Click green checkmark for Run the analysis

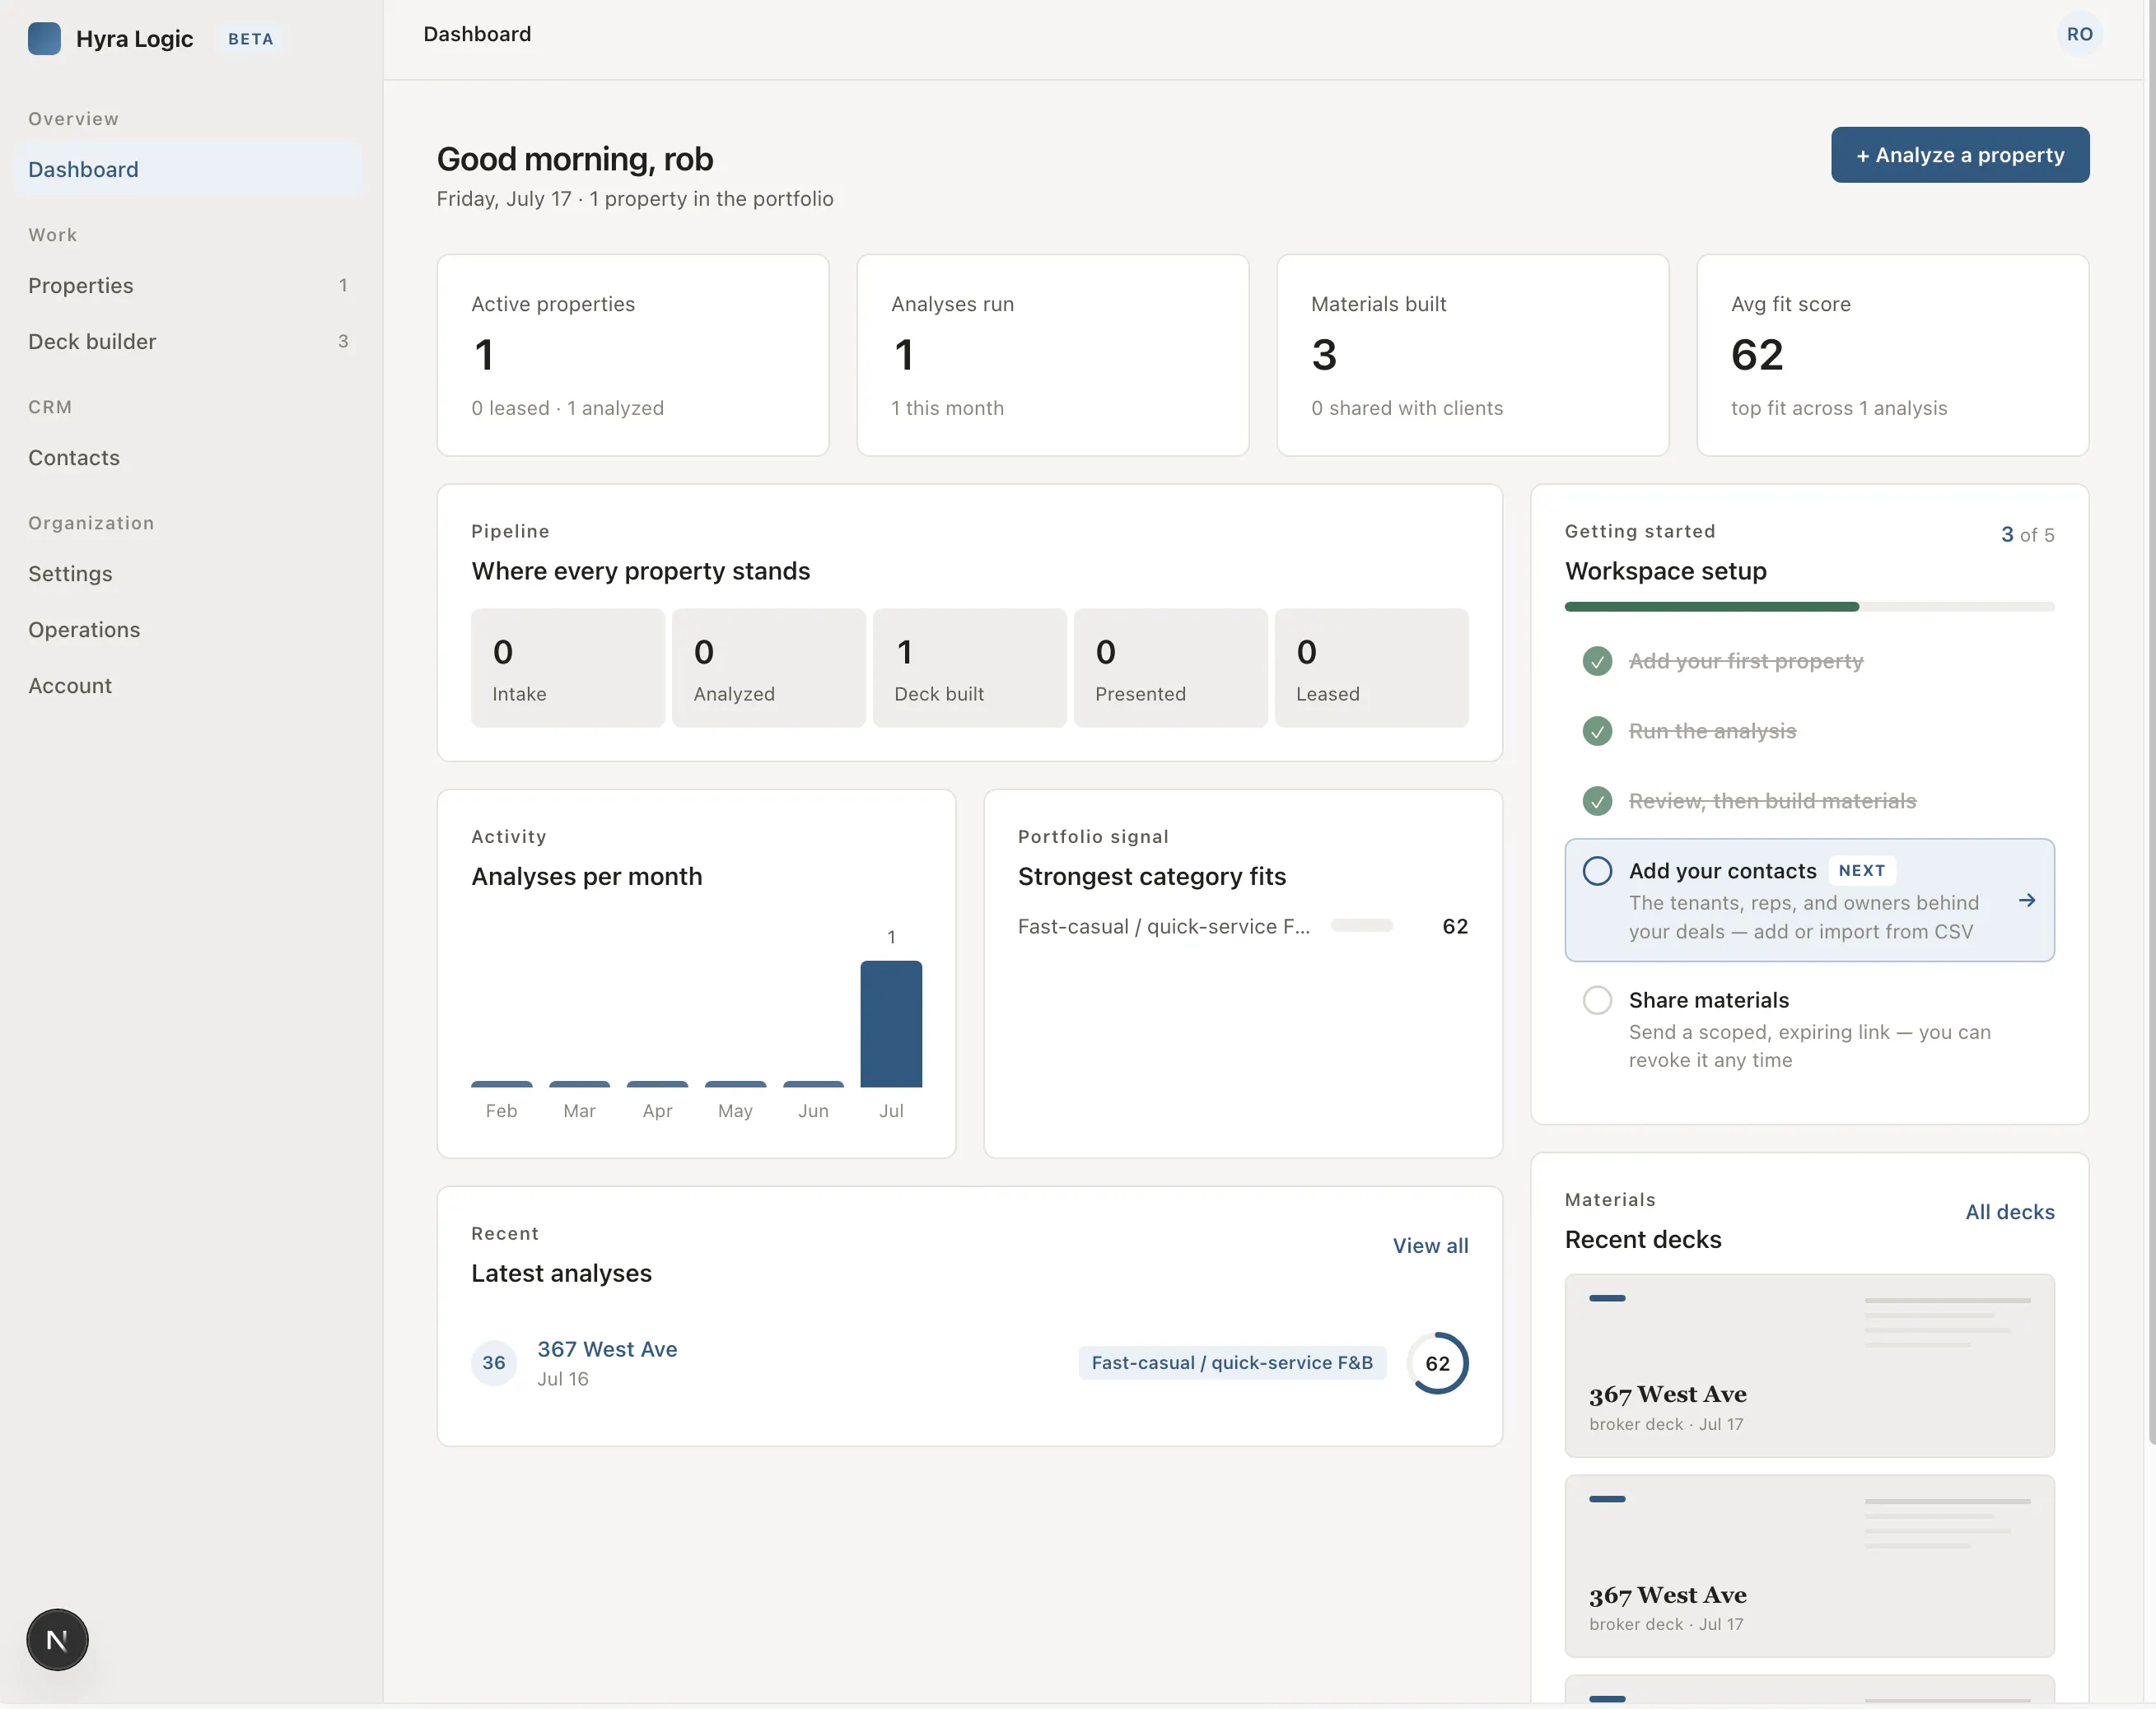1597,730
